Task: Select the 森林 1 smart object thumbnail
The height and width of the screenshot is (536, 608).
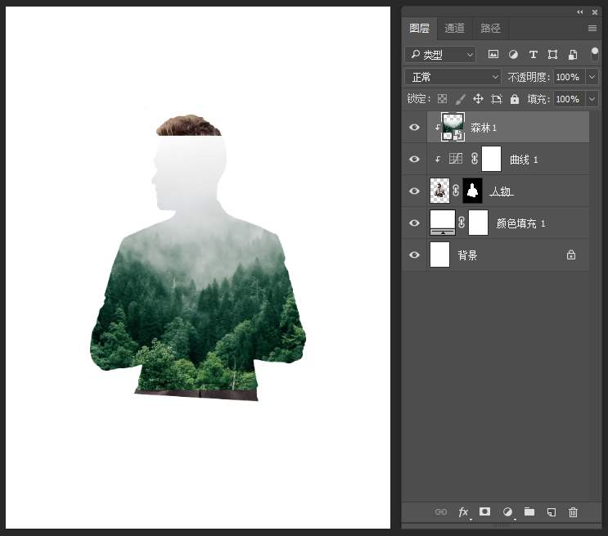Action: coord(453,127)
